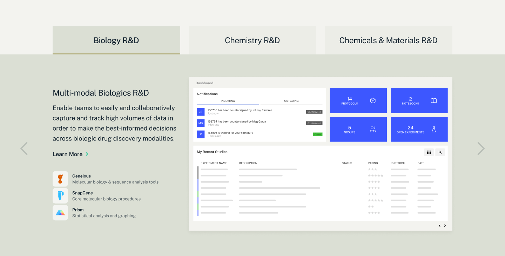The image size is (505, 256).
Task: Advance carousel with right arrow
Action: pyautogui.click(x=481, y=149)
